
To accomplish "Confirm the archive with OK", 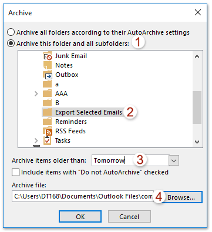I will click(x=80, y=217).
